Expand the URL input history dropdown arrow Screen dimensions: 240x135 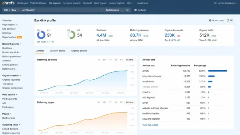[101, 10]
